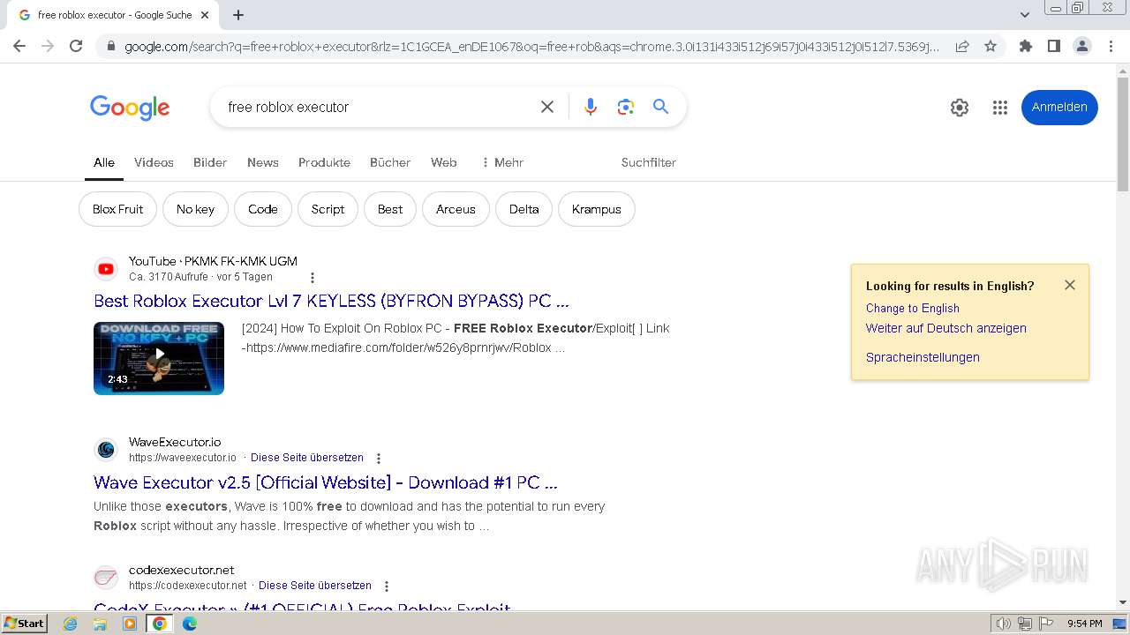The image size is (1130, 635).
Task: Switch to Produkte results tab
Action: pos(324,162)
